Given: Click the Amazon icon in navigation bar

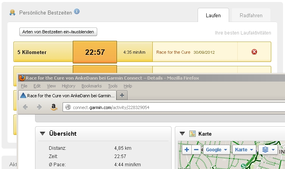Looking at the screenshot, I should (x=54, y=107).
